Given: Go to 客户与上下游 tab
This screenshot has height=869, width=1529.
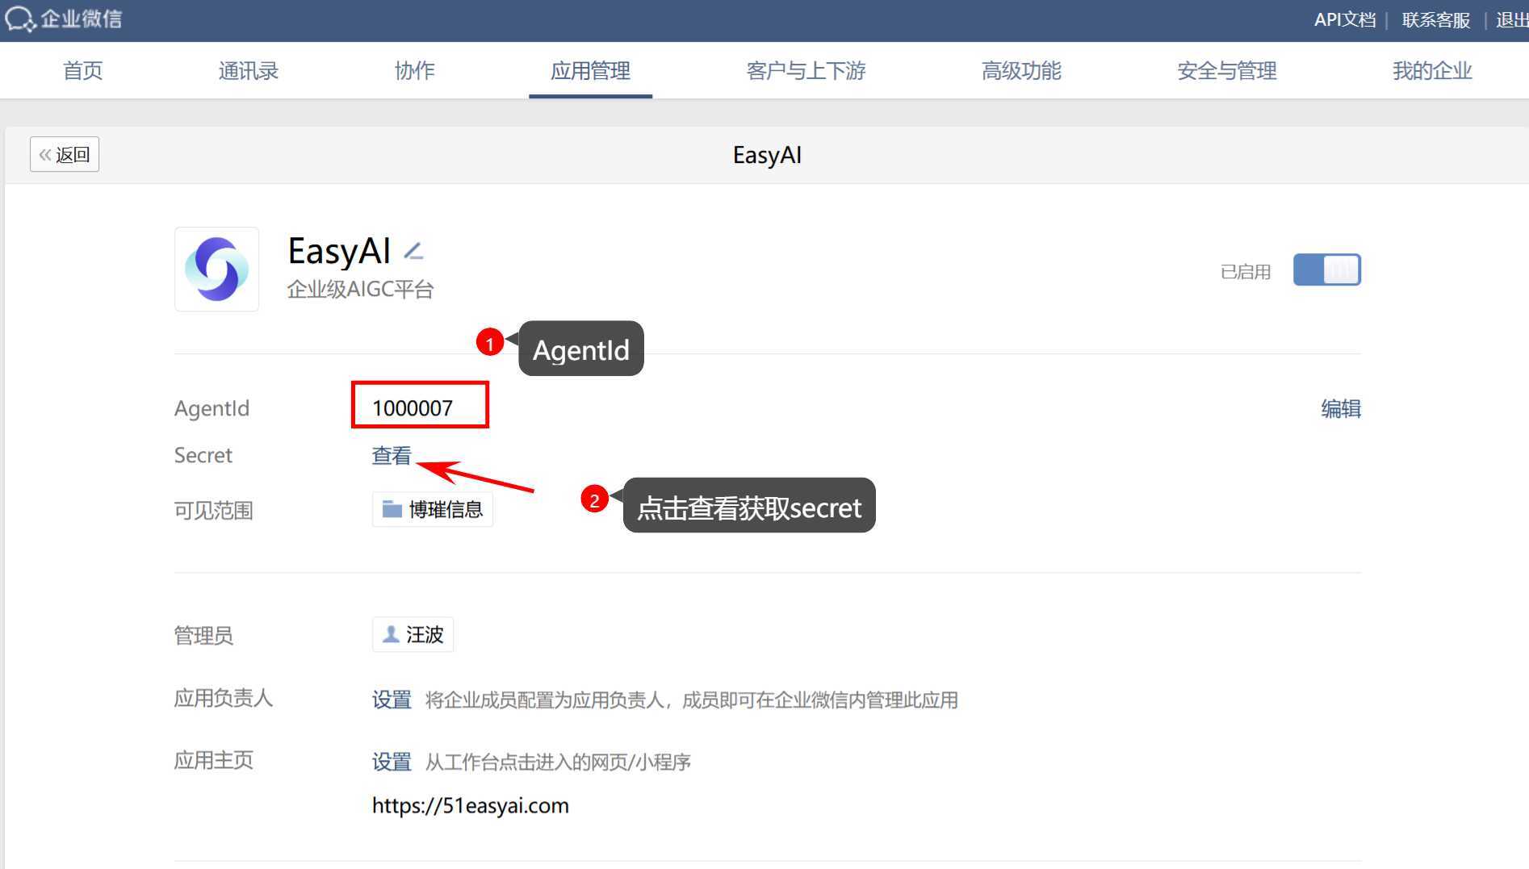Looking at the screenshot, I should [806, 71].
